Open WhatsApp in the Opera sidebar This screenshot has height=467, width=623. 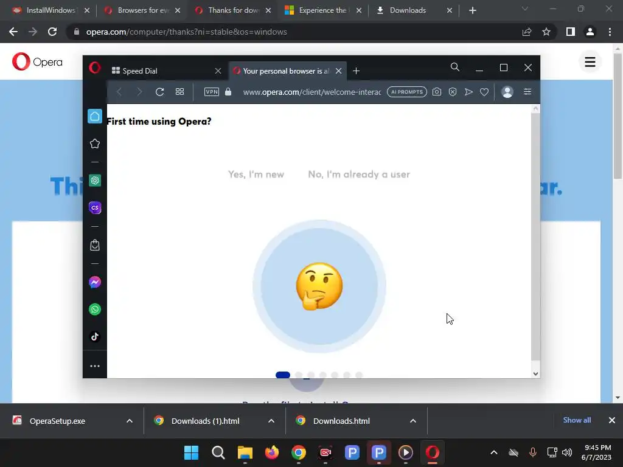tap(94, 310)
